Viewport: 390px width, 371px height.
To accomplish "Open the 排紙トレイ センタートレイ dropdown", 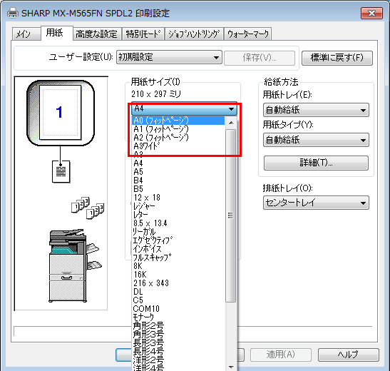I will point(316,203).
